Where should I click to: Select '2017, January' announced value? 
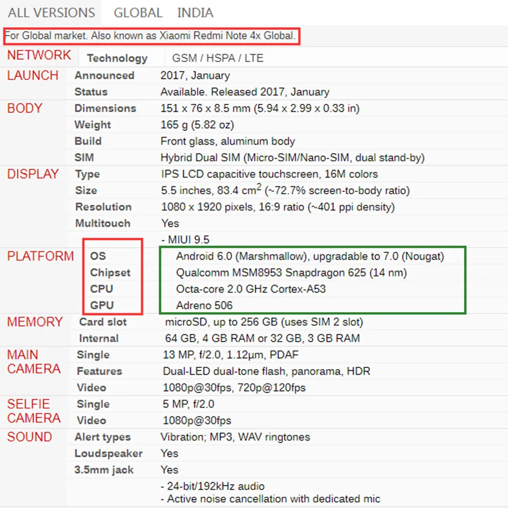click(x=195, y=76)
